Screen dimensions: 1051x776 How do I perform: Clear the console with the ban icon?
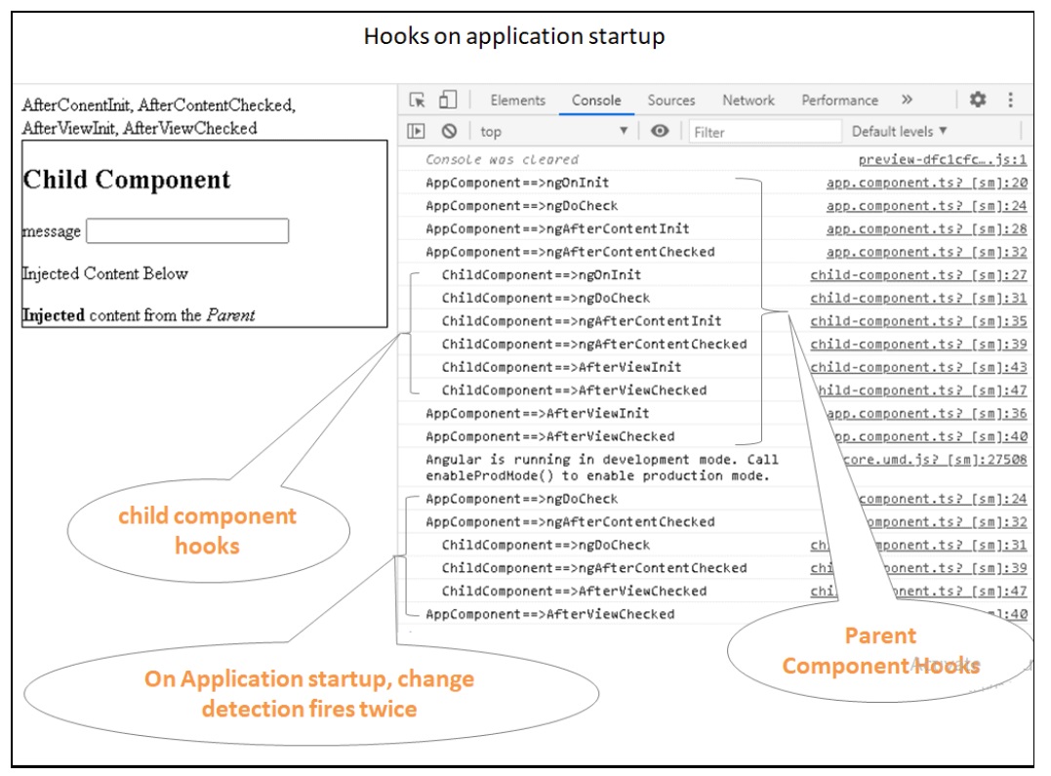click(448, 131)
